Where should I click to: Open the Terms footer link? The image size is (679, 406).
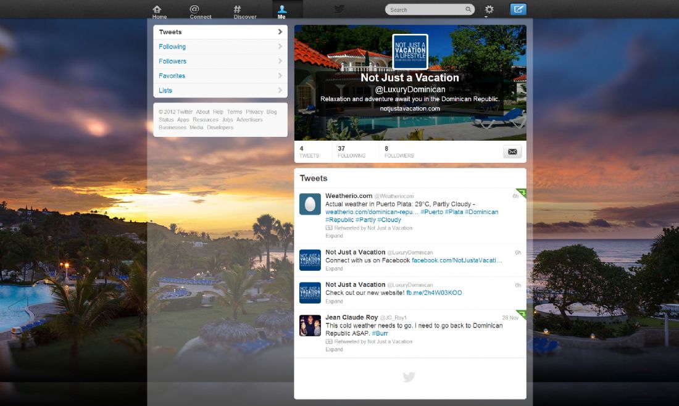(235, 112)
